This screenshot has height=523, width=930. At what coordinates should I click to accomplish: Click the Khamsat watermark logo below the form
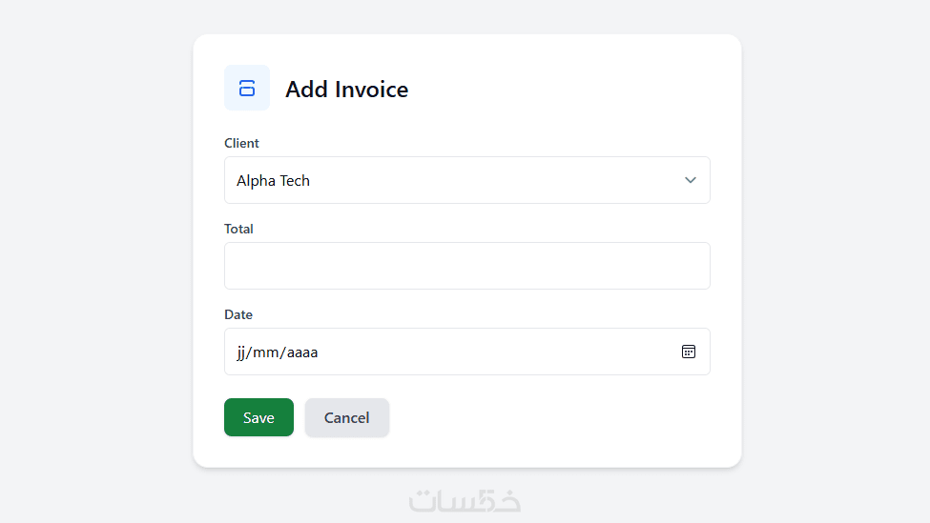[465, 500]
